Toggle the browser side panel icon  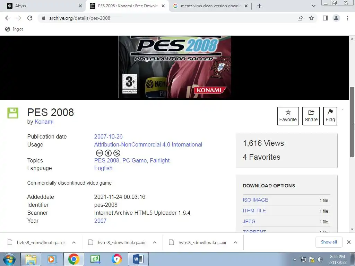(x=325, y=18)
